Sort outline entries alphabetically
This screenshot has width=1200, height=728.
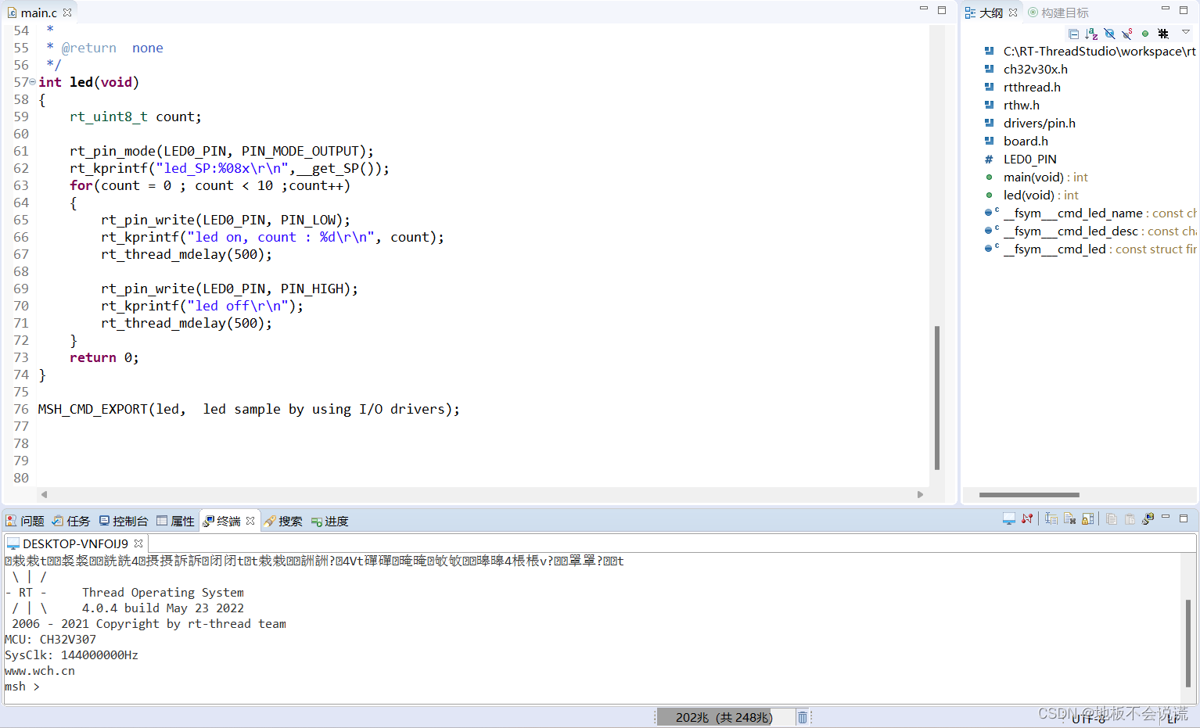(x=1091, y=34)
